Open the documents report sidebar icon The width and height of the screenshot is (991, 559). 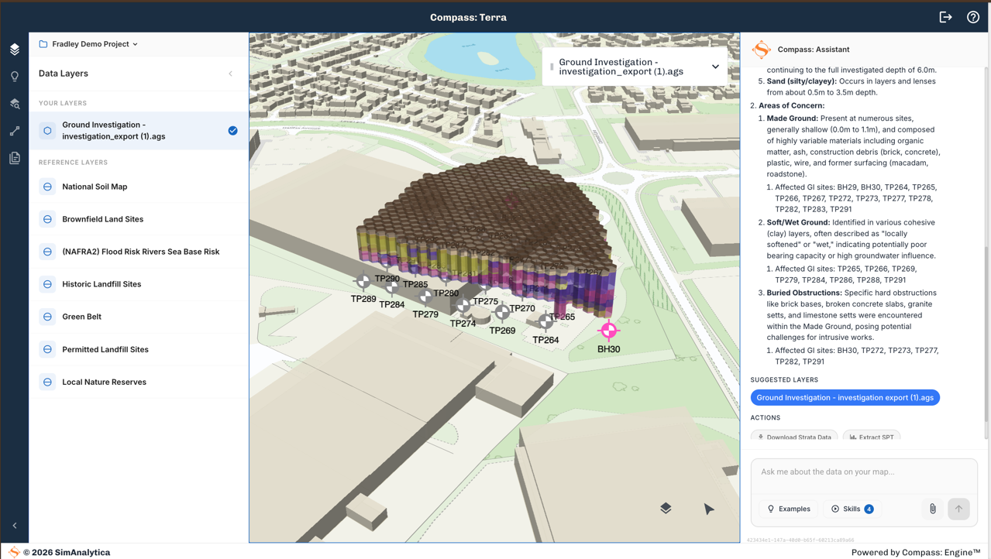15,158
